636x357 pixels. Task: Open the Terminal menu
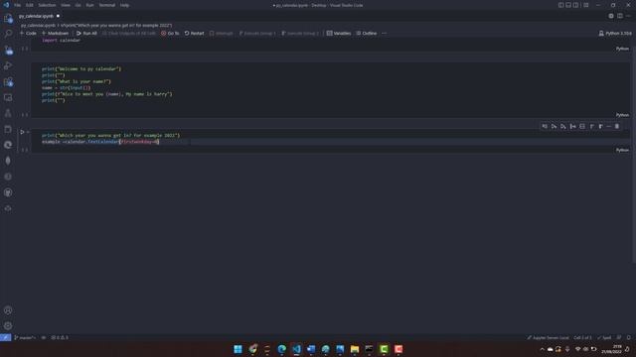coord(107,5)
